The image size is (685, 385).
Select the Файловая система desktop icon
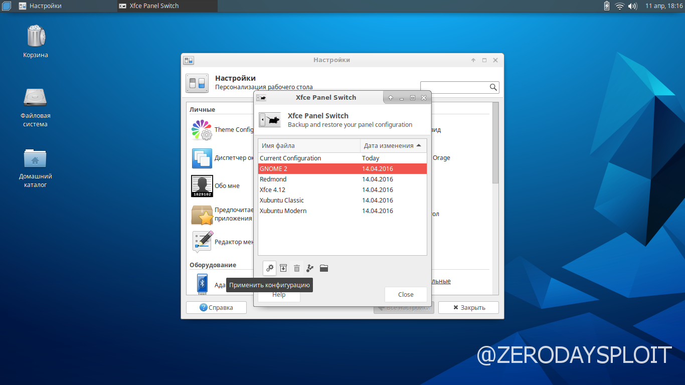[x=35, y=97]
